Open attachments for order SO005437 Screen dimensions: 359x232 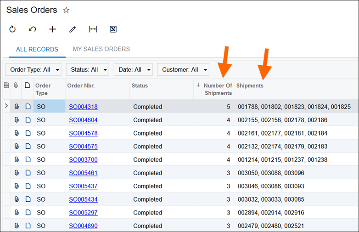(17, 186)
